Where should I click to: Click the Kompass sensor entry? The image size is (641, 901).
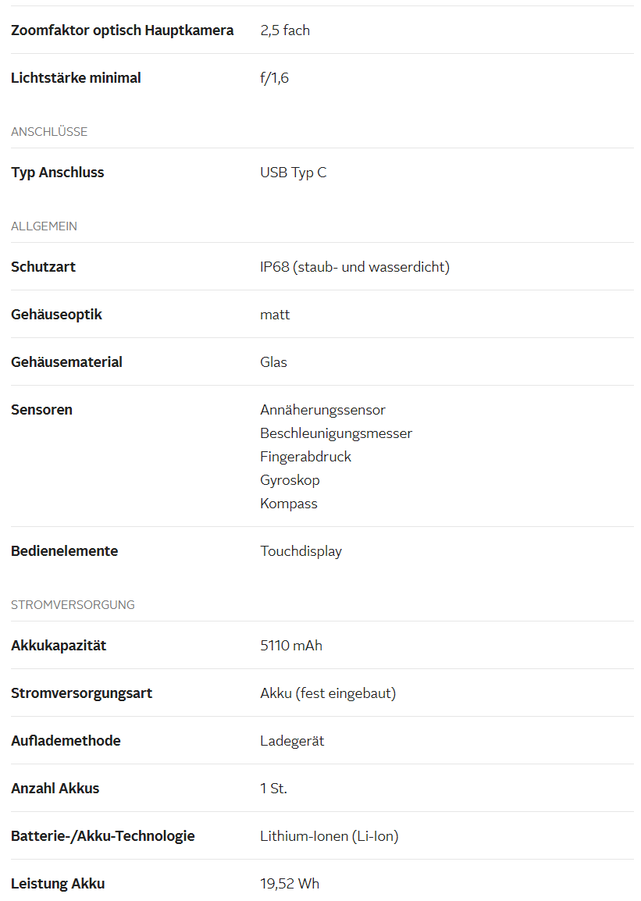pos(289,504)
